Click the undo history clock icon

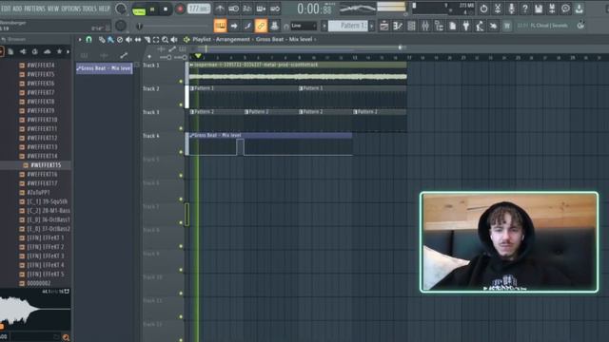coord(483,9)
